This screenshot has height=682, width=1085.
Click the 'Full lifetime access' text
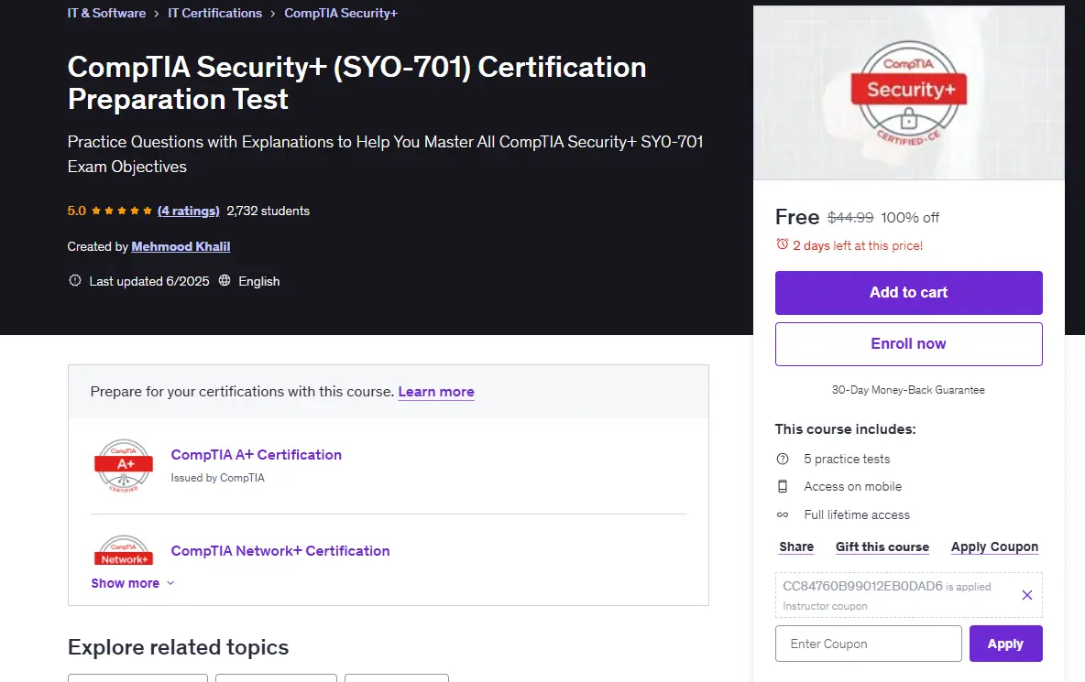pos(857,514)
